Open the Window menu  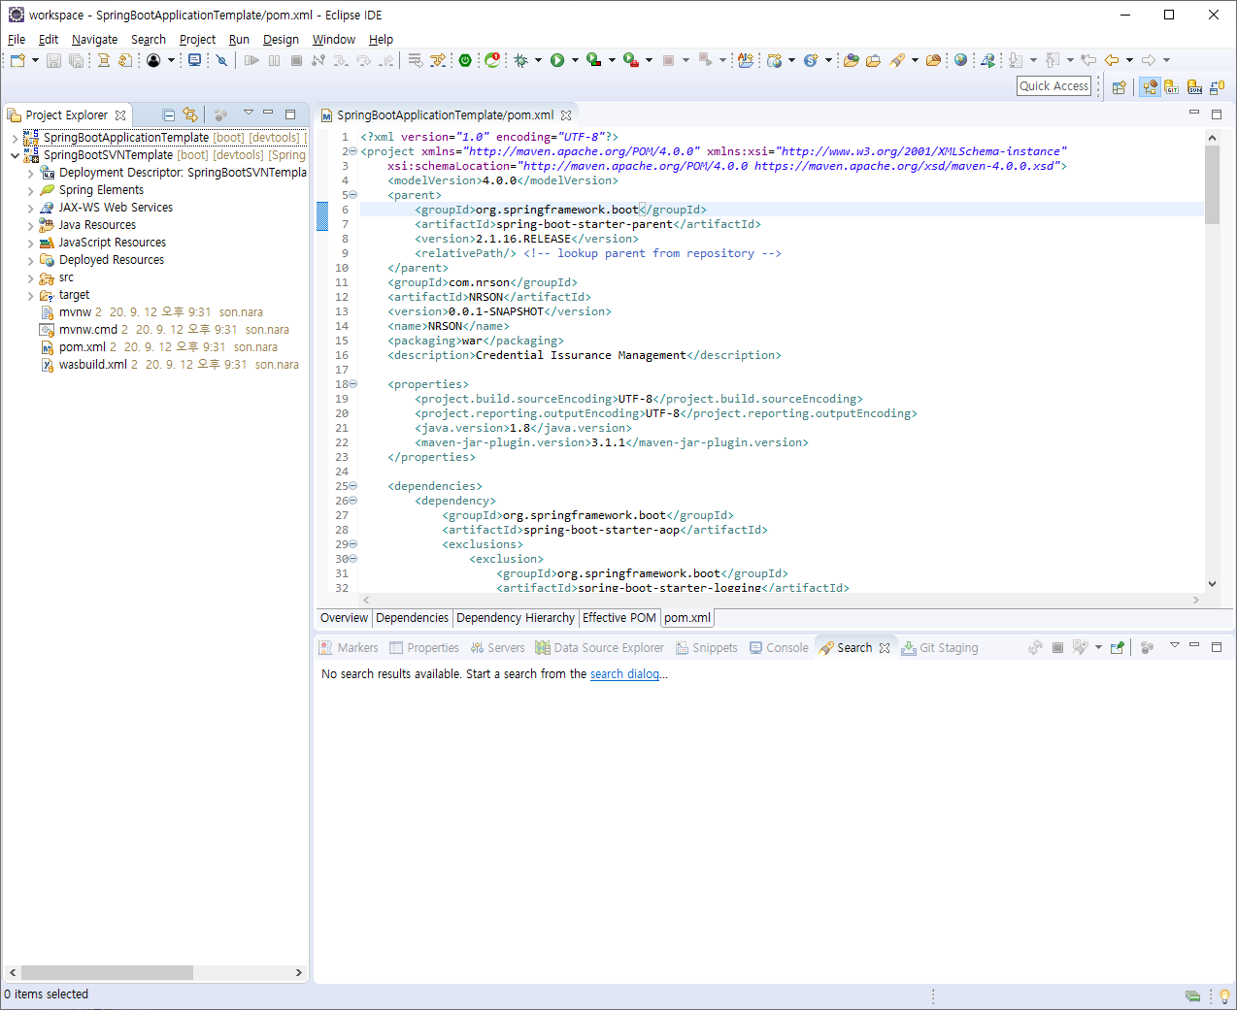point(333,40)
